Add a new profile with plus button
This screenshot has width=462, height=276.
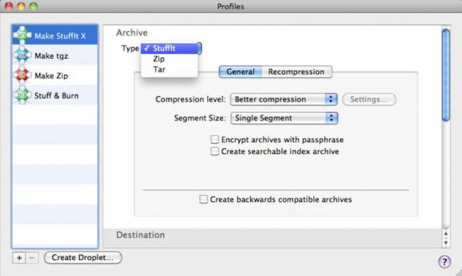pos(19,258)
